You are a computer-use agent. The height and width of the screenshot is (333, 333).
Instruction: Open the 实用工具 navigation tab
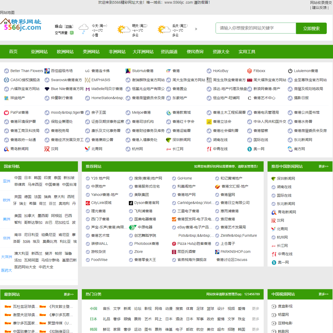click(247, 52)
